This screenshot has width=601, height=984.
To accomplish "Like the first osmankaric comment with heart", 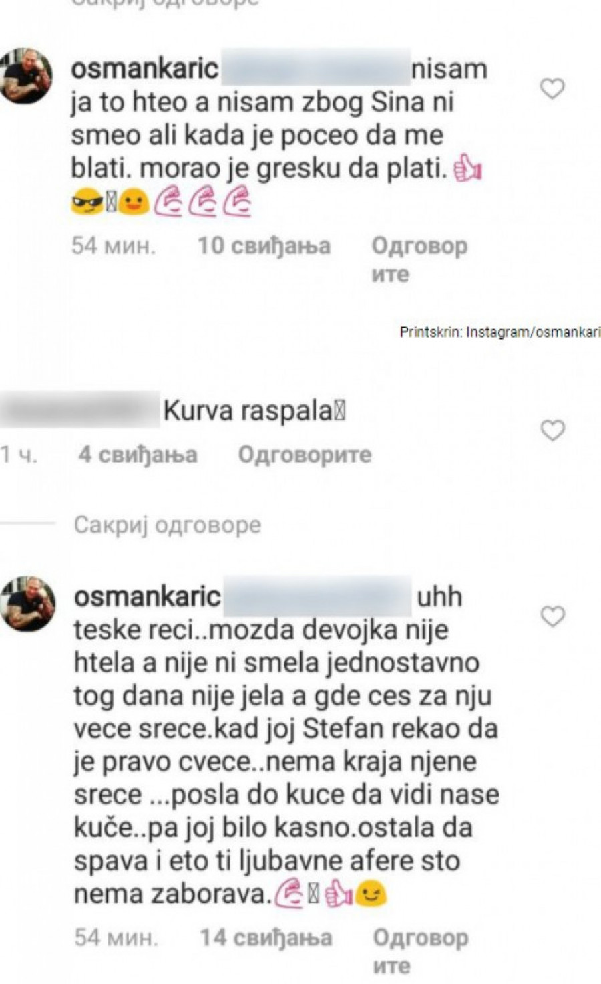I will point(552,88).
